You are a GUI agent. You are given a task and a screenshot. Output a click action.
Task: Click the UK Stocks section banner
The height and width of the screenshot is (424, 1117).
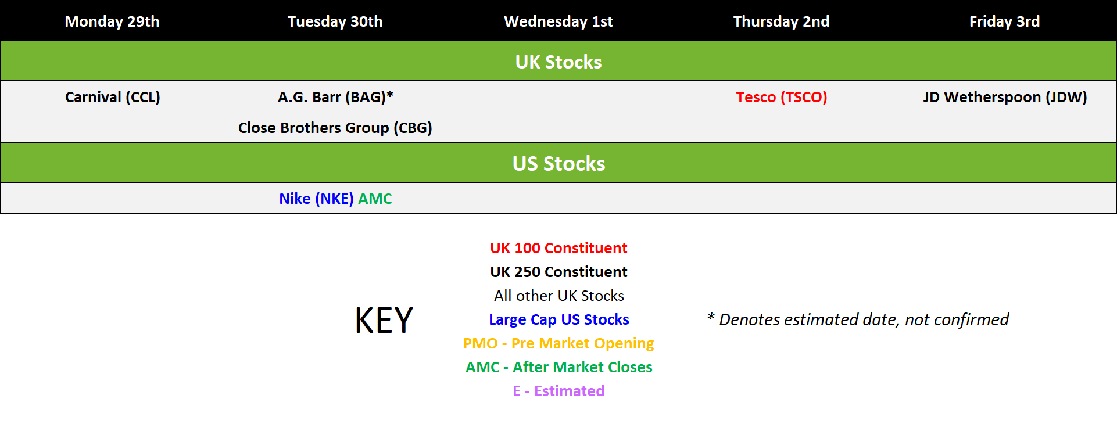point(558,62)
